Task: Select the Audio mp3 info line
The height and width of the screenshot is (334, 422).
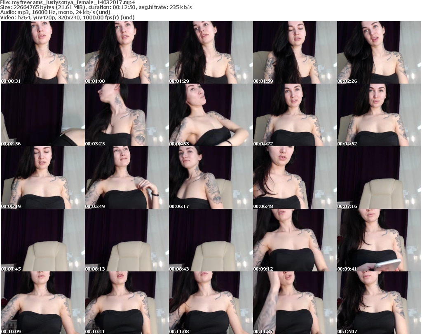Action: pos(55,12)
